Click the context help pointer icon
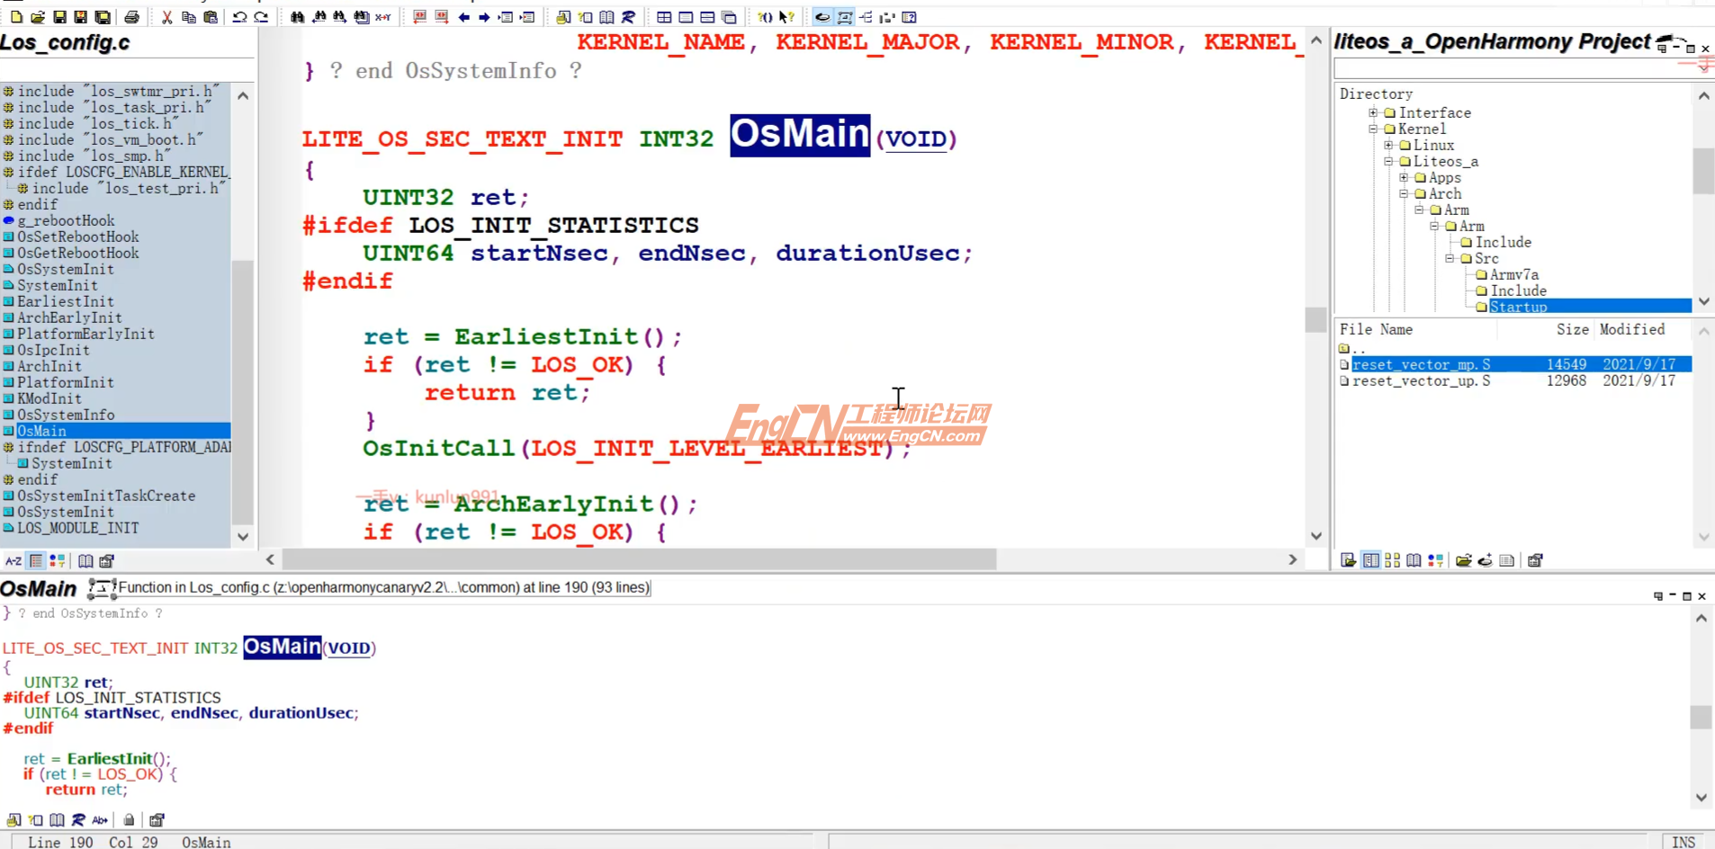 point(783,16)
